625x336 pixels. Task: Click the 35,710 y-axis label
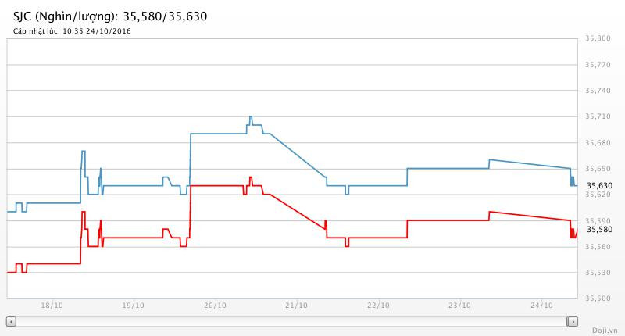pos(599,116)
